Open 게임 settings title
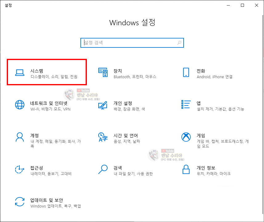Viewport: 264px width, 222px height. point(201,135)
